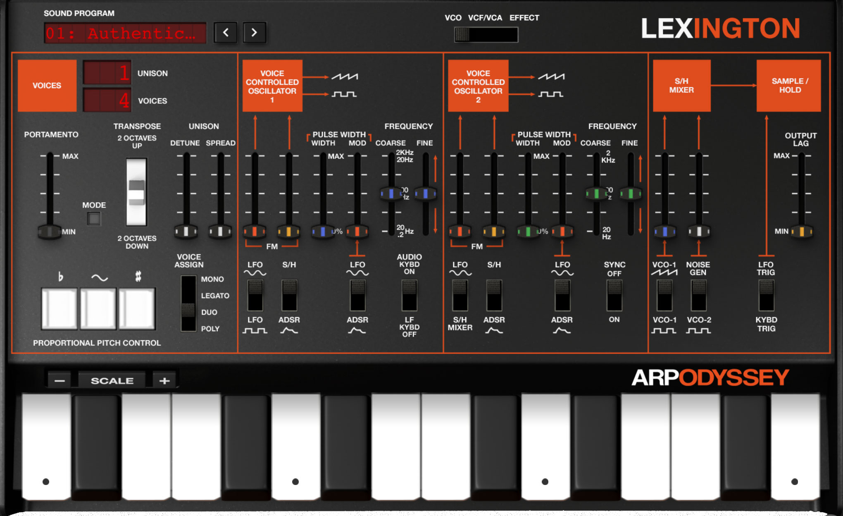Click VCO 1 sawtooth waveform symbol
Screen dimensions: 843x516
coord(345,76)
